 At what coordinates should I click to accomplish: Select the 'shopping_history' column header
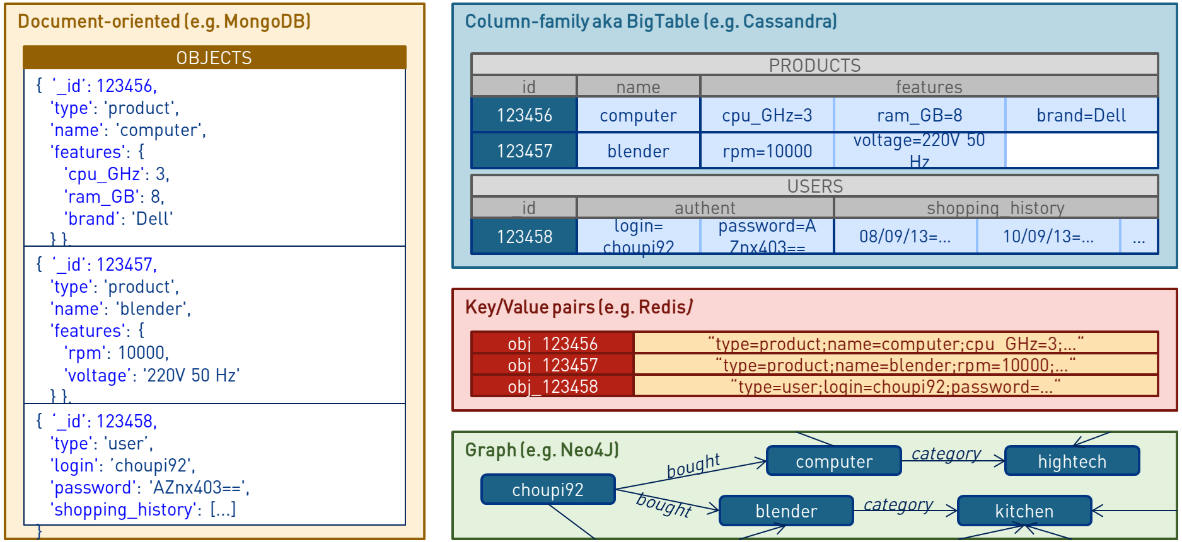(995, 208)
